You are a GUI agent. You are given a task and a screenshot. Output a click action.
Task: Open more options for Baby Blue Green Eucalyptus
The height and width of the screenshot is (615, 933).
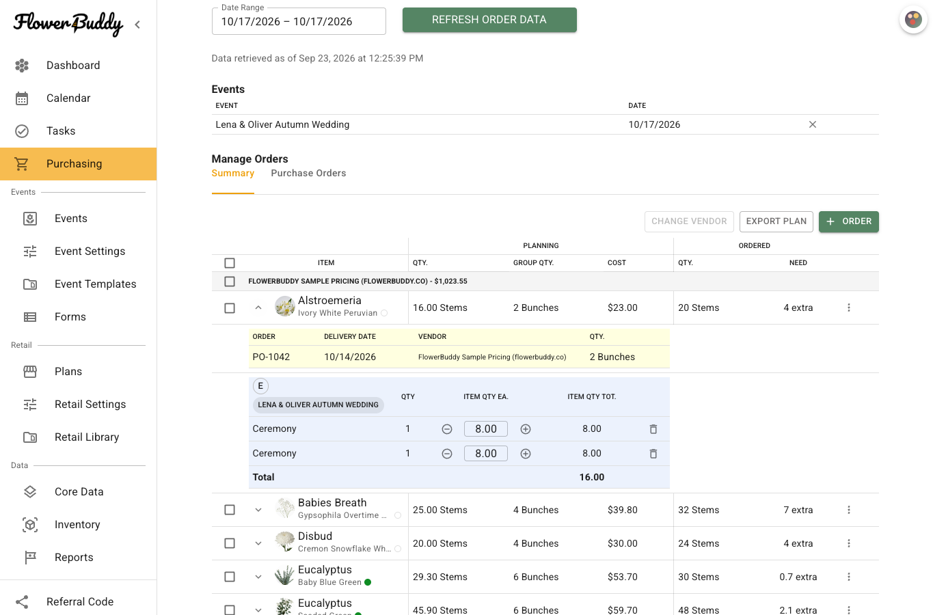click(x=849, y=577)
